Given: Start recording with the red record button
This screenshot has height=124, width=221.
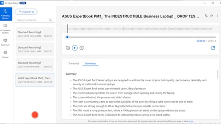Looking at the screenshot, I should tap(35, 115).
